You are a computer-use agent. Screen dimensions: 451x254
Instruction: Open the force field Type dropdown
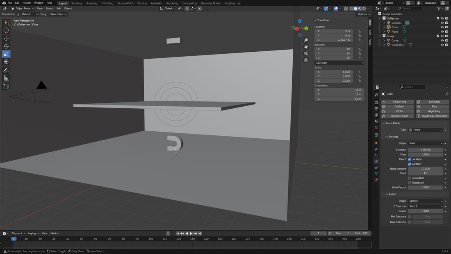point(426,130)
